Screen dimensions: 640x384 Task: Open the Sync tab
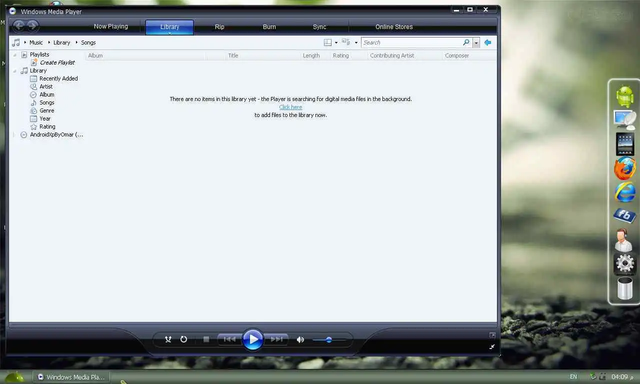pyautogui.click(x=319, y=26)
